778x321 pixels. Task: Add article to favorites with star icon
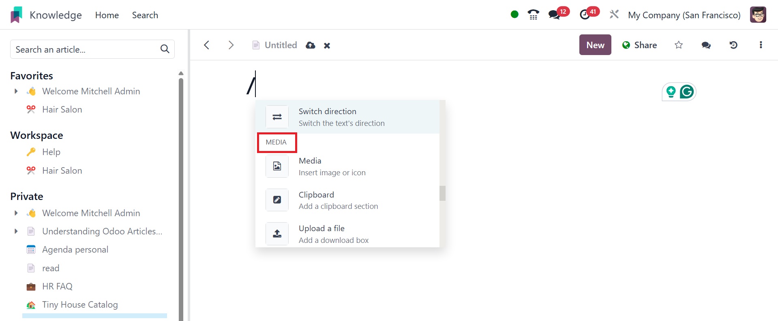click(679, 45)
